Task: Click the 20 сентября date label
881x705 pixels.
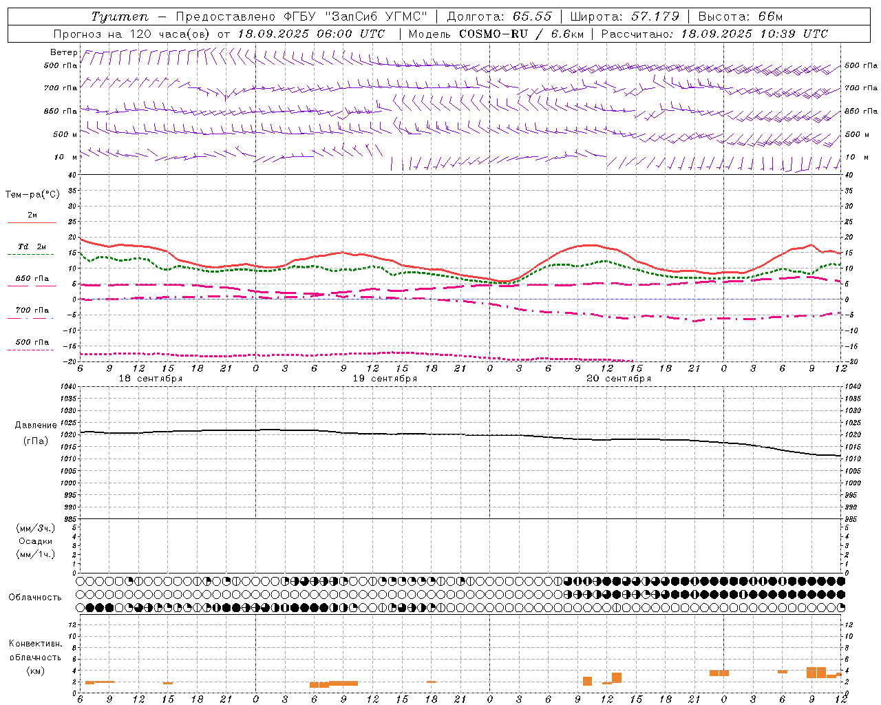Action: pos(619,379)
